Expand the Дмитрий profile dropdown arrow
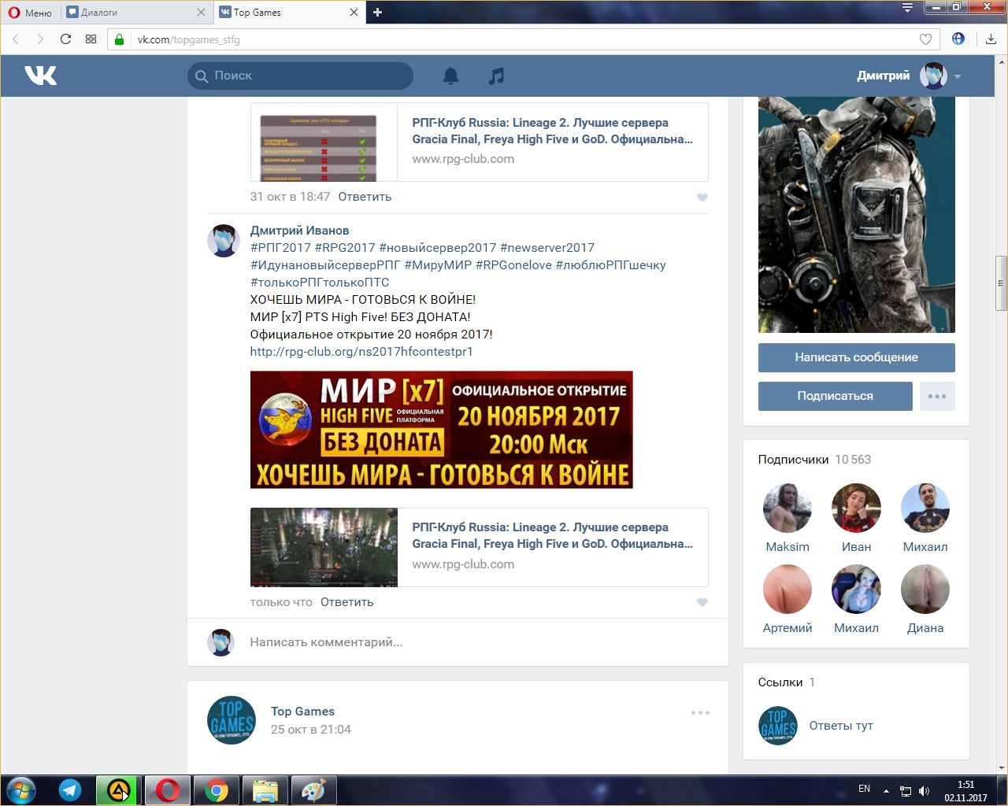 click(958, 76)
